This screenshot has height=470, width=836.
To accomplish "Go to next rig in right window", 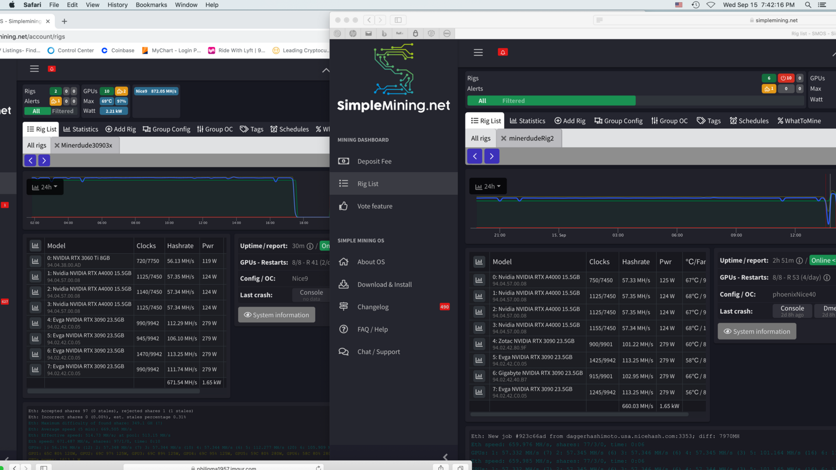I will [x=492, y=156].
